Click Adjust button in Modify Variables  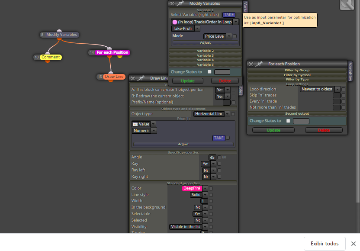tap(205, 43)
